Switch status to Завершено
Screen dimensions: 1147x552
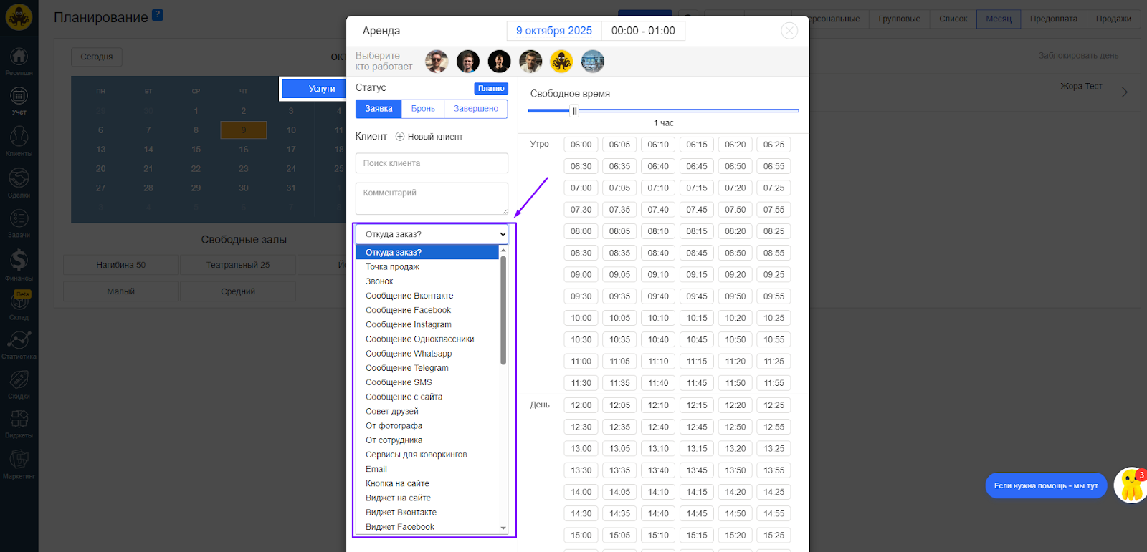[x=476, y=109]
